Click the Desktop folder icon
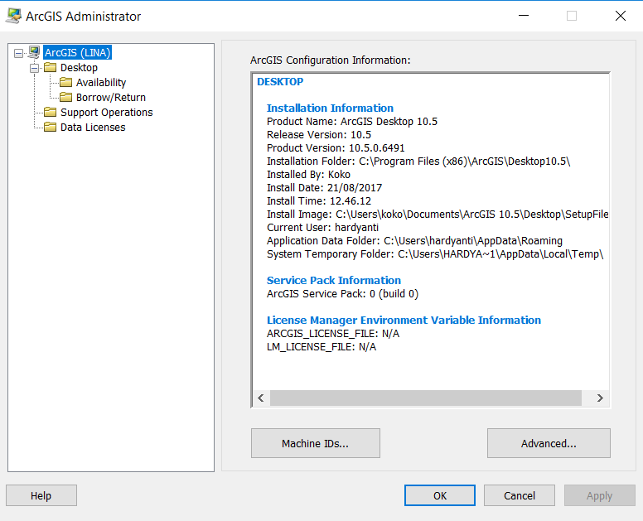Image resolution: width=643 pixels, height=521 pixels. pyautogui.click(x=50, y=67)
